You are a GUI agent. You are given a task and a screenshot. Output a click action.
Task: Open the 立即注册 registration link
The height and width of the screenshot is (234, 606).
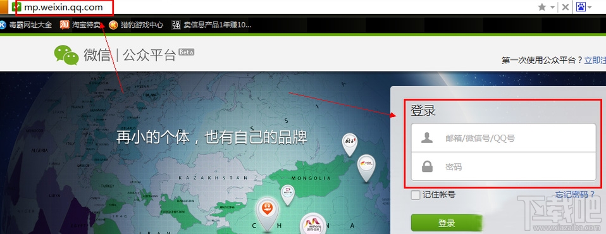pyautogui.click(x=595, y=60)
